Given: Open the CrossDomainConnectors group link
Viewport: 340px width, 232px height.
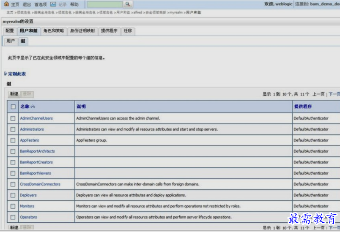Looking at the screenshot, I should tap(40, 184).
